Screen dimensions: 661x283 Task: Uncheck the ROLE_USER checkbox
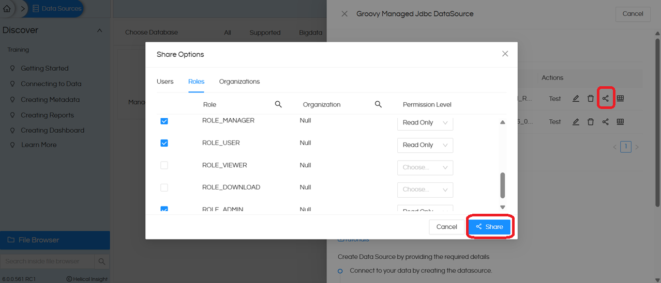164,143
